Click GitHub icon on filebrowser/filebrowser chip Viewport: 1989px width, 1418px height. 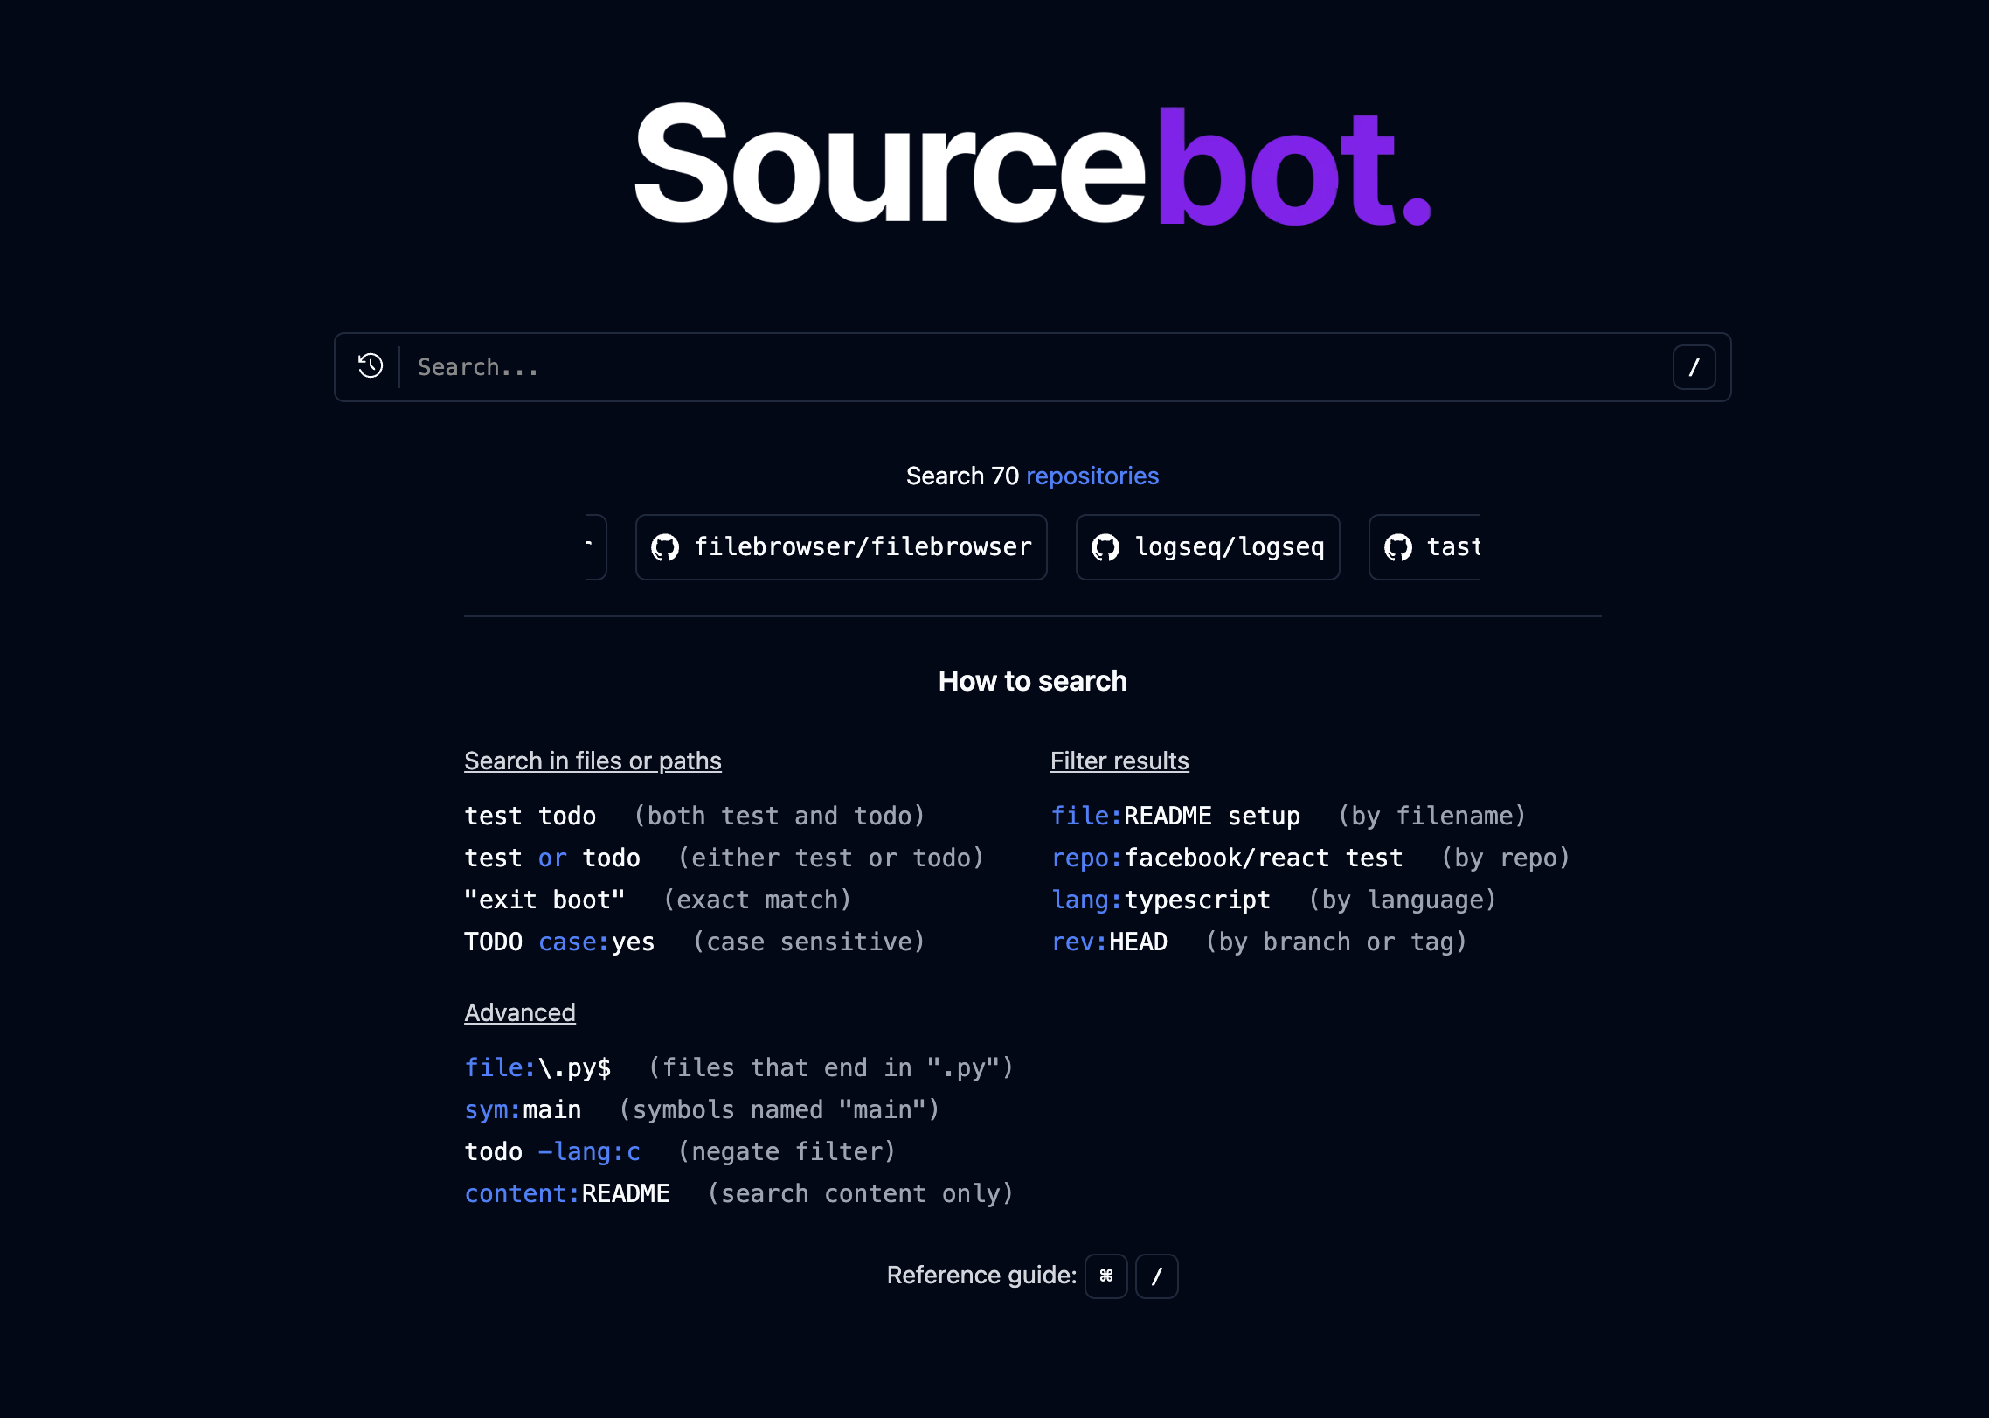pos(665,547)
